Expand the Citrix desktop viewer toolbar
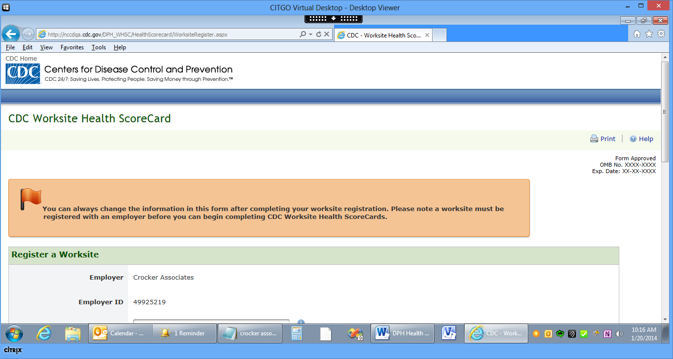This screenshot has width=673, height=359. coord(334,18)
